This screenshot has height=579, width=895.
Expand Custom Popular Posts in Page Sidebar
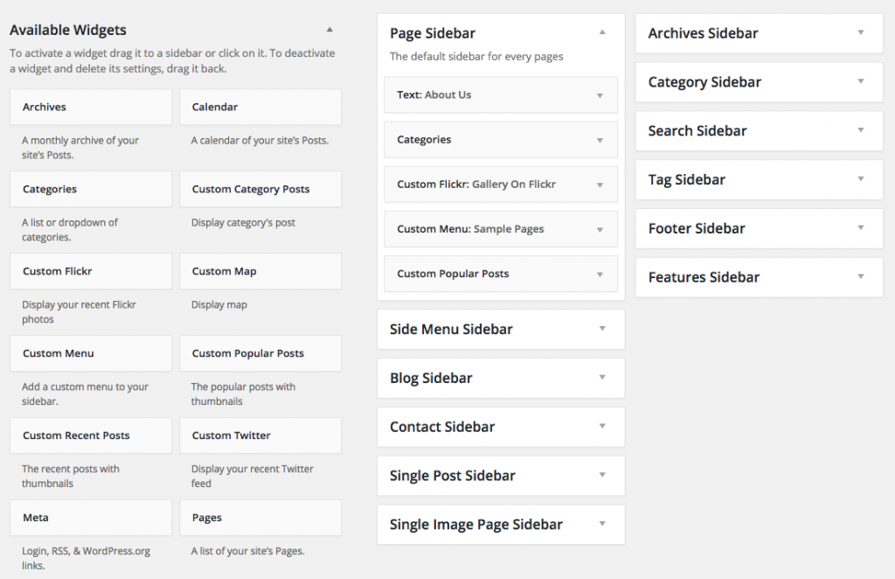click(x=600, y=274)
